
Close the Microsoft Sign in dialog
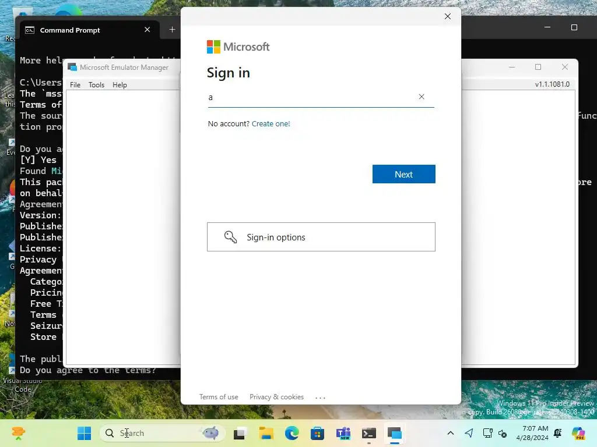(x=448, y=16)
